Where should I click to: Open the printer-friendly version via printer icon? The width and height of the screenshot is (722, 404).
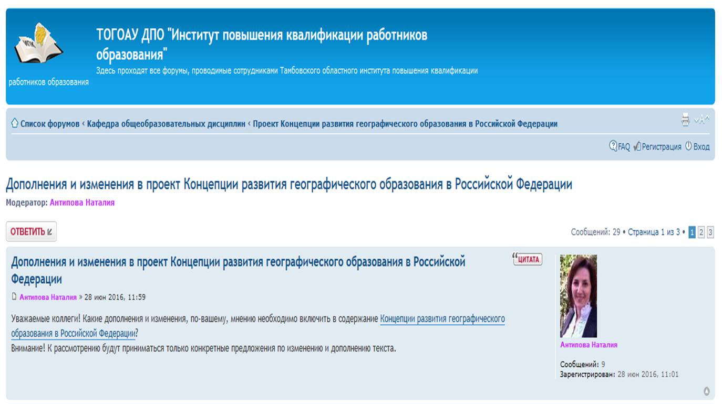coord(685,120)
